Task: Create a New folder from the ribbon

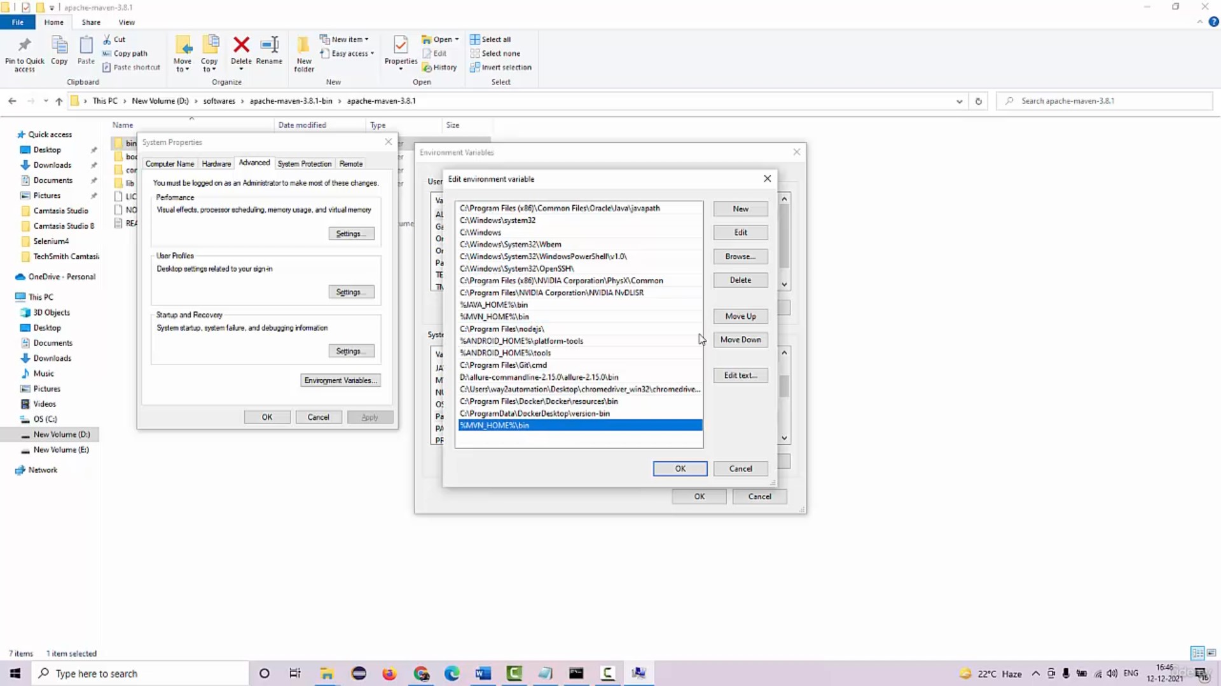Action: 304,54
